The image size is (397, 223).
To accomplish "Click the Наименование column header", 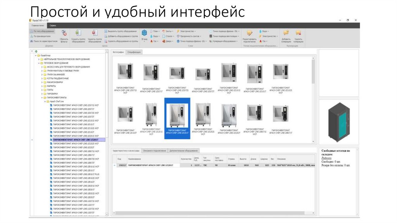I will pyautogui.click(x=153, y=159).
